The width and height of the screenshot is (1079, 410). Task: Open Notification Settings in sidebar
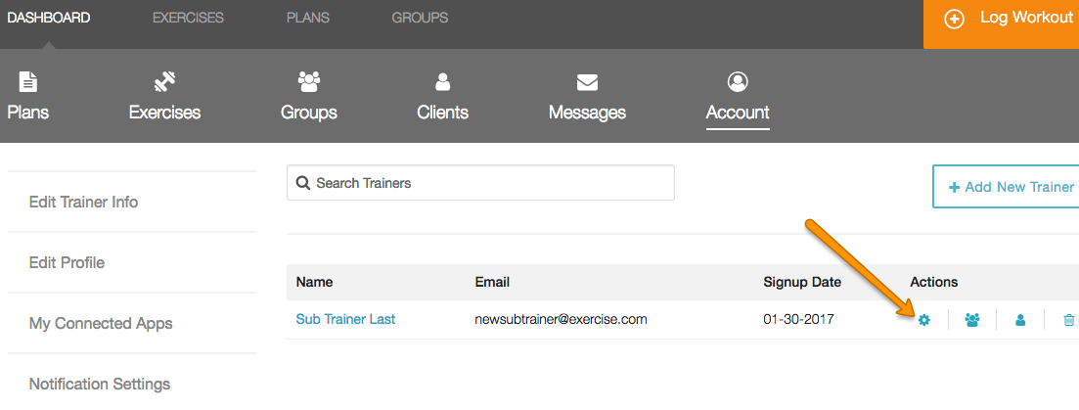[99, 384]
